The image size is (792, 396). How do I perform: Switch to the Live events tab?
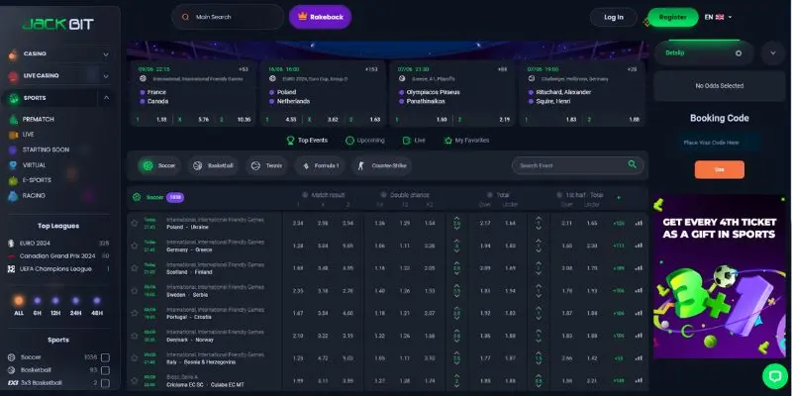[x=414, y=141]
